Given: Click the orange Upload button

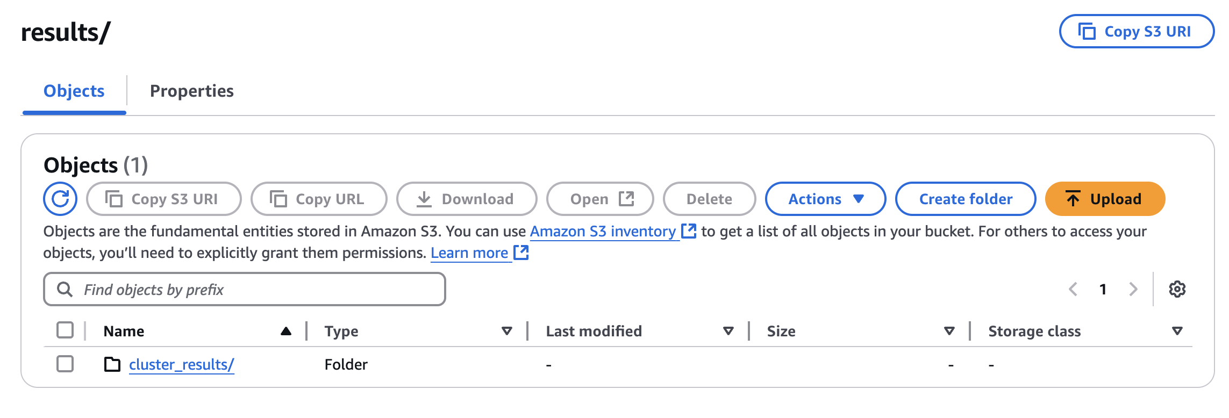Looking at the screenshot, I should pyautogui.click(x=1105, y=199).
